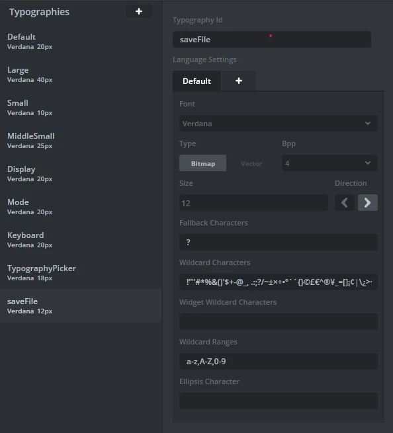Select Vector font type
The height and width of the screenshot is (433, 393).
pos(251,163)
